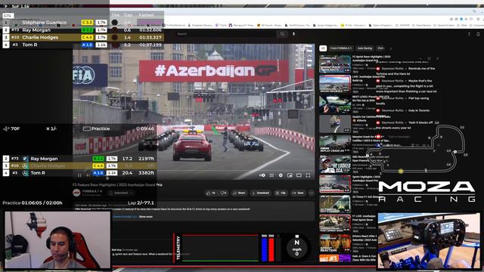Screen dimensions: 484x272
Task: Click Ray Morgan row in top standings
Action: tap(82, 30)
